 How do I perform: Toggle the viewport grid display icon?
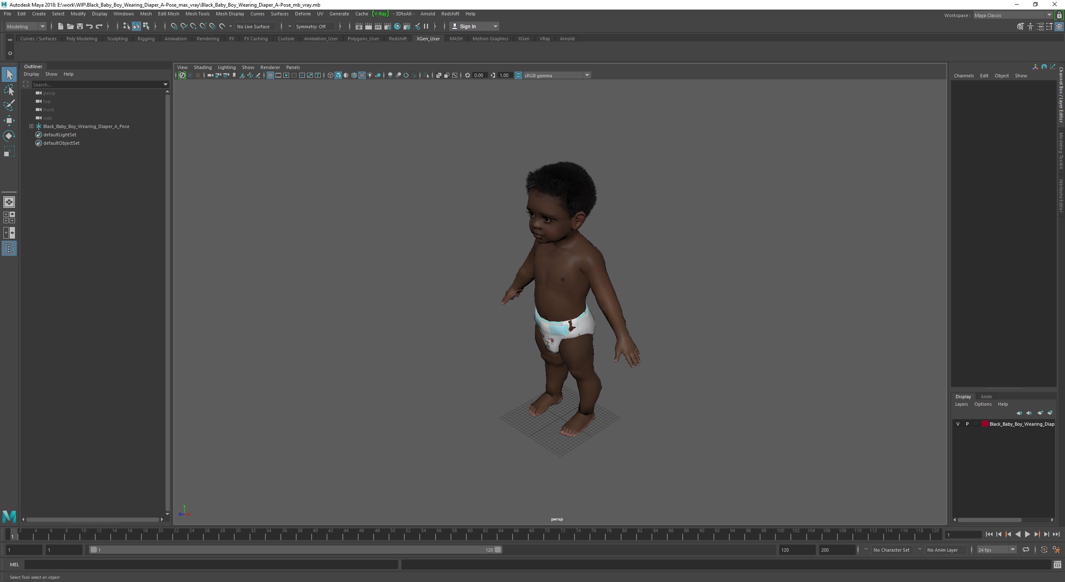coord(270,75)
